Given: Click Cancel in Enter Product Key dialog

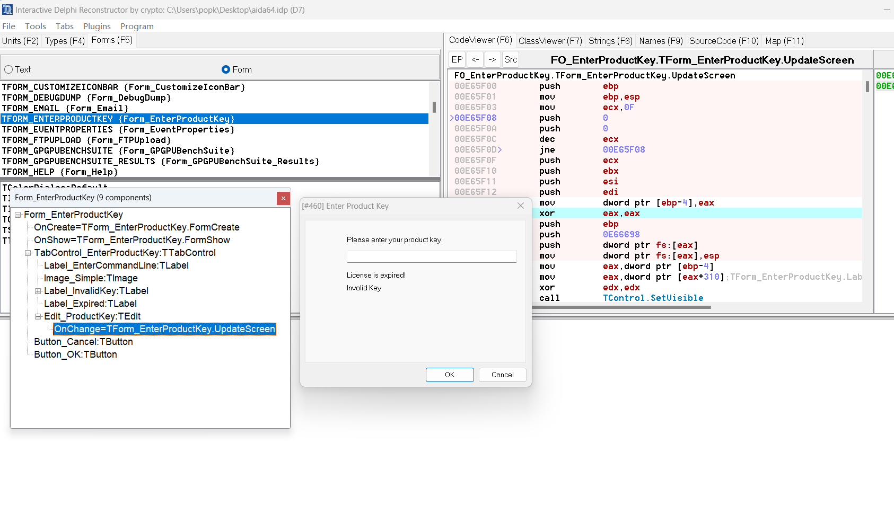Looking at the screenshot, I should coord(503,375).
